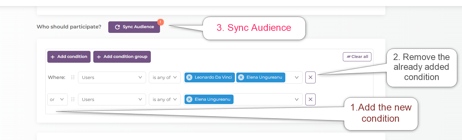
Task: Click the Add condition group button
Action: (122, 57)
